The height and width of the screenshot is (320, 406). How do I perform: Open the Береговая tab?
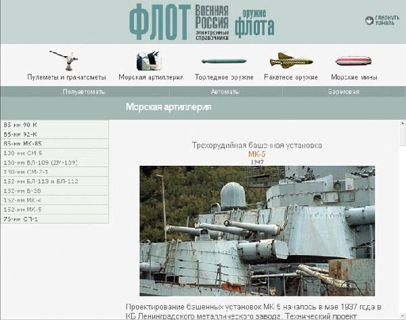pyautogui.click(x=344, y=91)
